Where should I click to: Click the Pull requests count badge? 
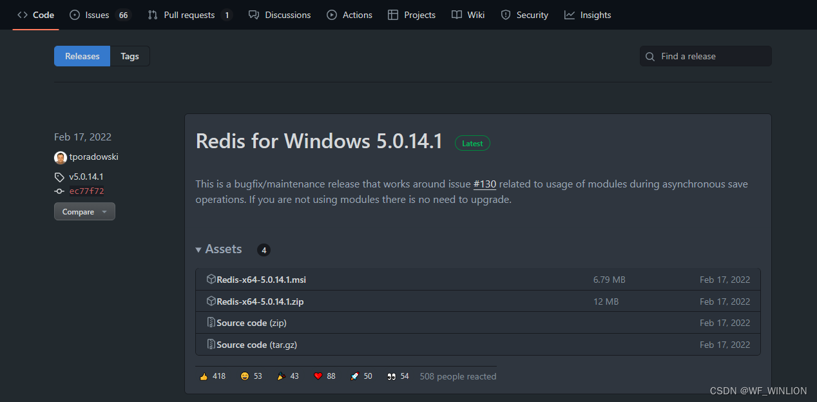click(226, 15)
